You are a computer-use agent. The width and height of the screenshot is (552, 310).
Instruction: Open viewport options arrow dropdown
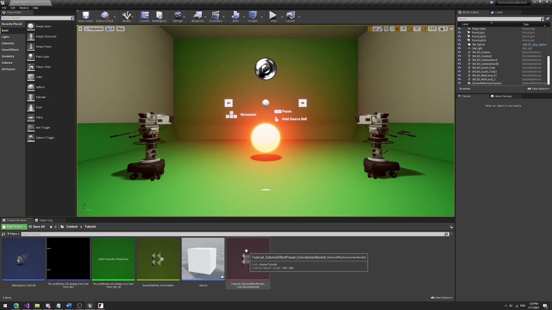coord(80,29)
